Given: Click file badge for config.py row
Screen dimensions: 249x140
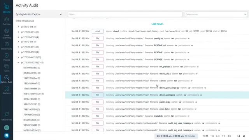Looking at the screenshot, I should pyautogui.click(x=98, y=38).
